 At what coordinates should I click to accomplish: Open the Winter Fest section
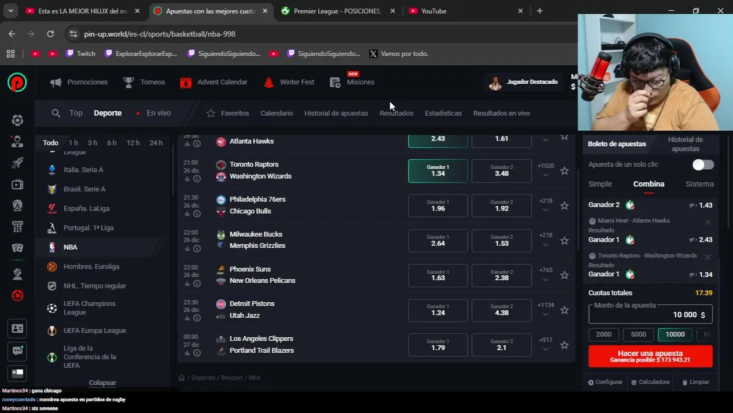(289, 82)
